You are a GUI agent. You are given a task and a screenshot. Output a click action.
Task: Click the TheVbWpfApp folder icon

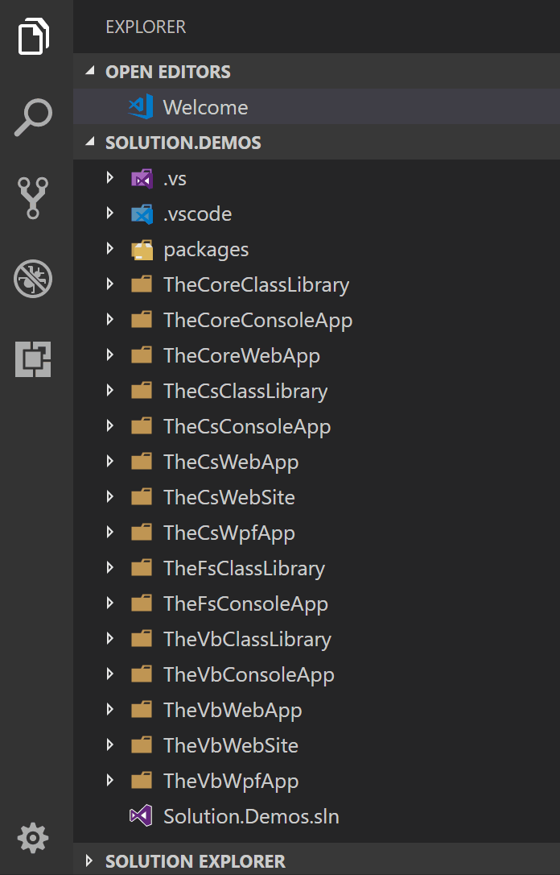[142, 780]
